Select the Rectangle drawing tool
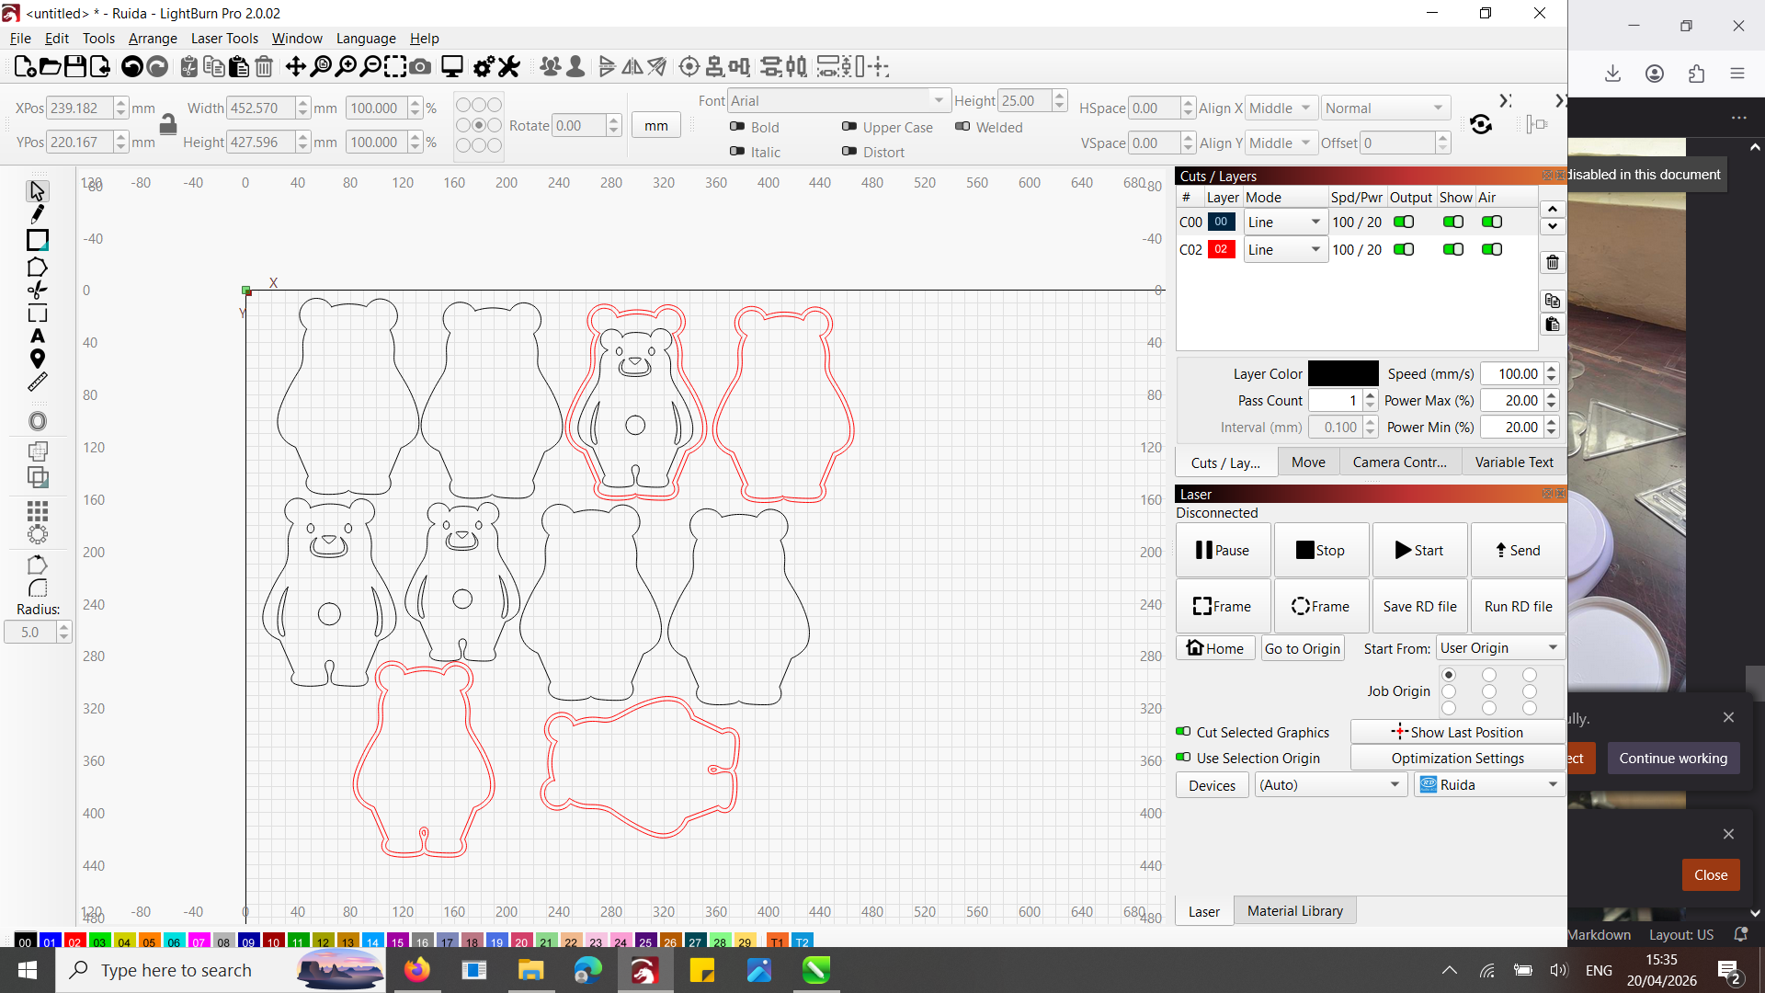 point(37,241)
